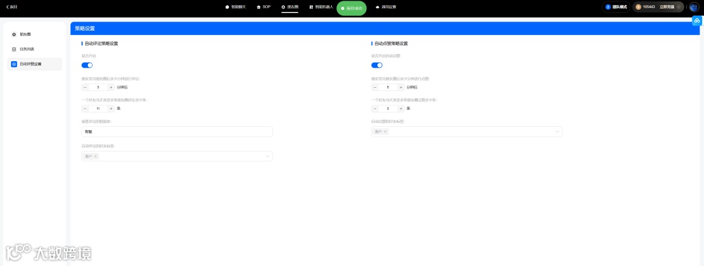Click the daily comment count field showing 11
The image size is (704, 266).
click(x=98, y=109)
